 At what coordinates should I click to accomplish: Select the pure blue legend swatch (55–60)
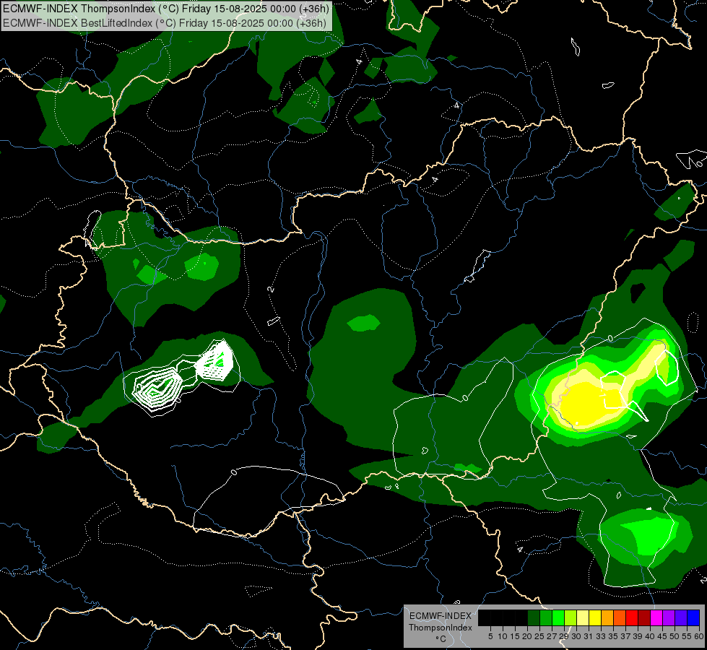[693, 617]
